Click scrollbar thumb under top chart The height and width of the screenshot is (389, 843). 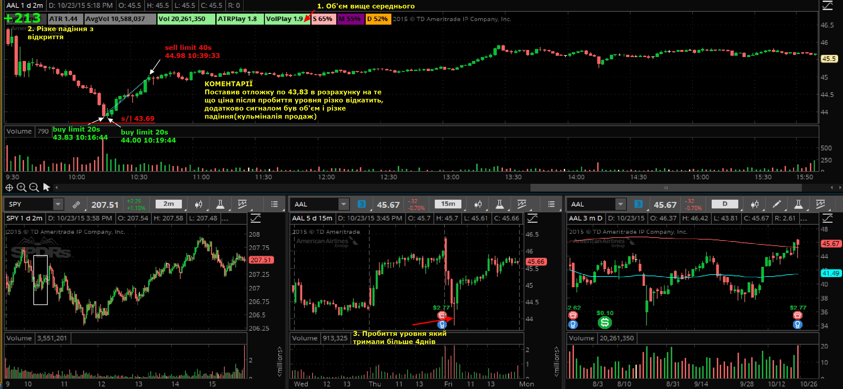[x=666, y=188]
